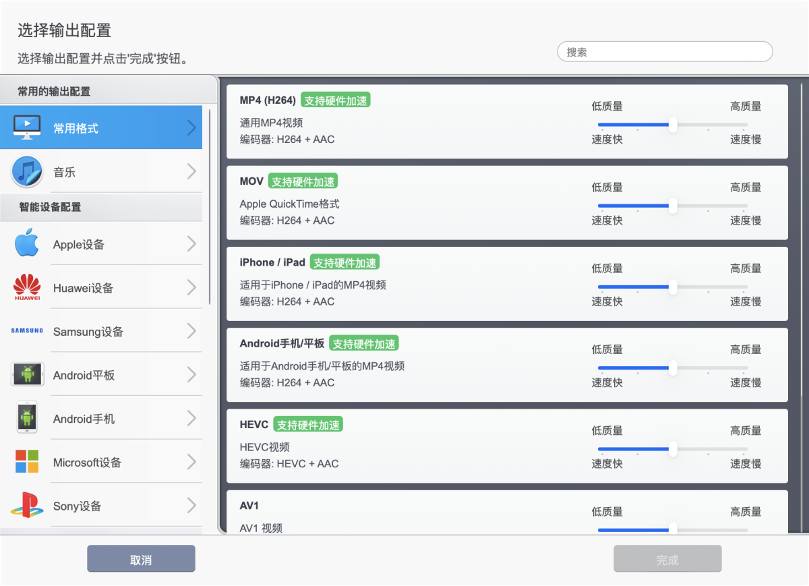Open the 音乐 category label
The image size is (809, 586).
tap(65, 173)
